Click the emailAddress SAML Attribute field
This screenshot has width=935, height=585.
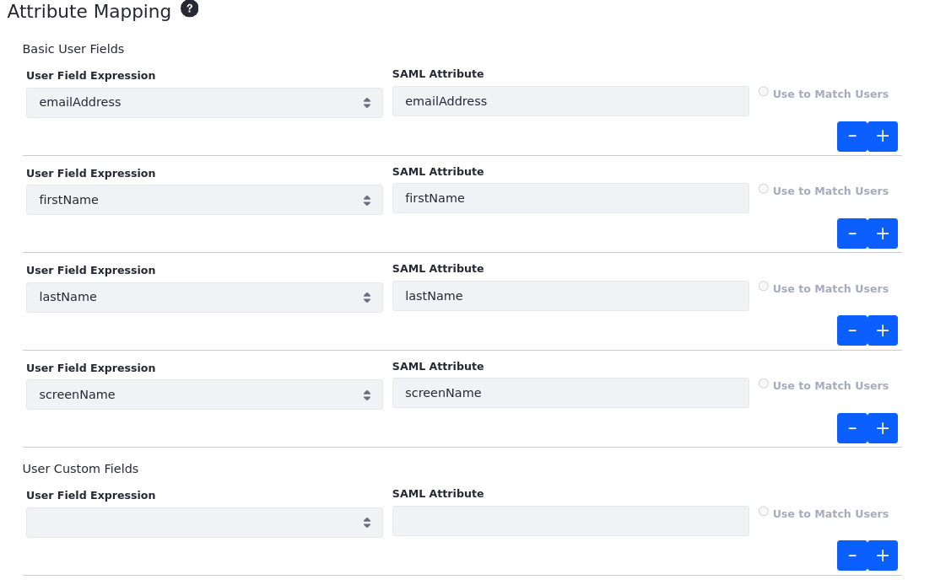[570, 101]
